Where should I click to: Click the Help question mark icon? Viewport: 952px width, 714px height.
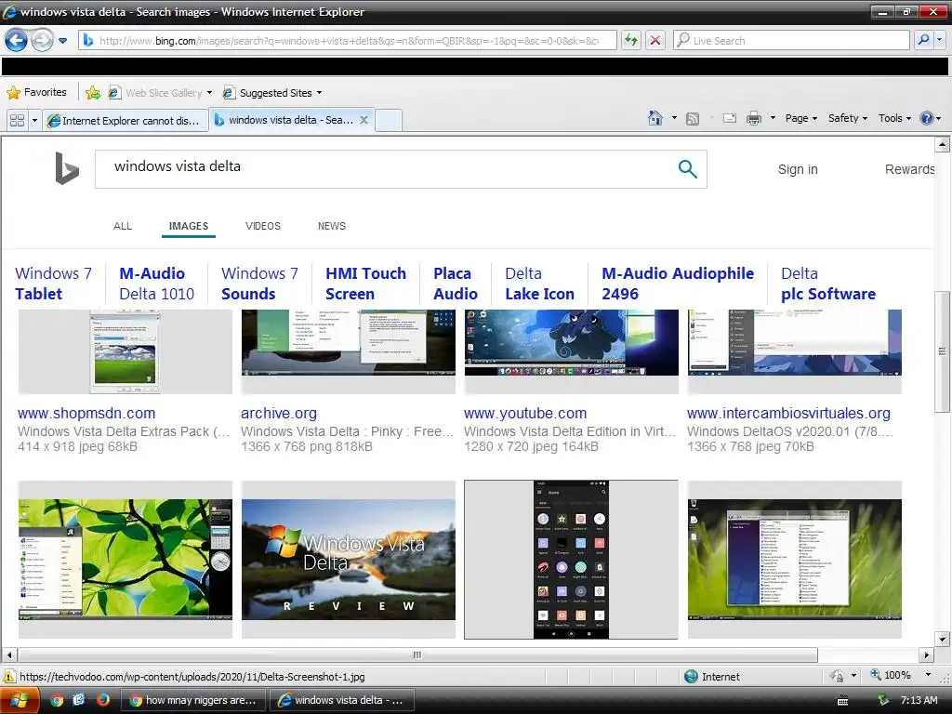click(927, 118)
